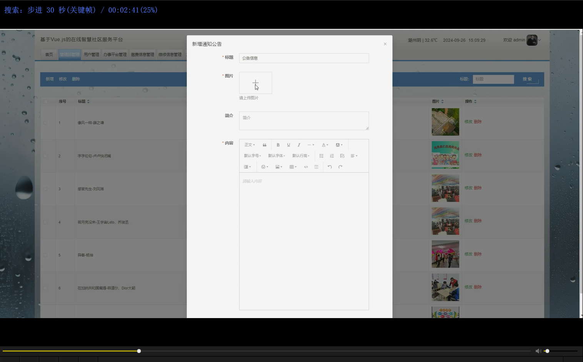
Task: Click into the 内容 rich text editing area
Action: 304,241
